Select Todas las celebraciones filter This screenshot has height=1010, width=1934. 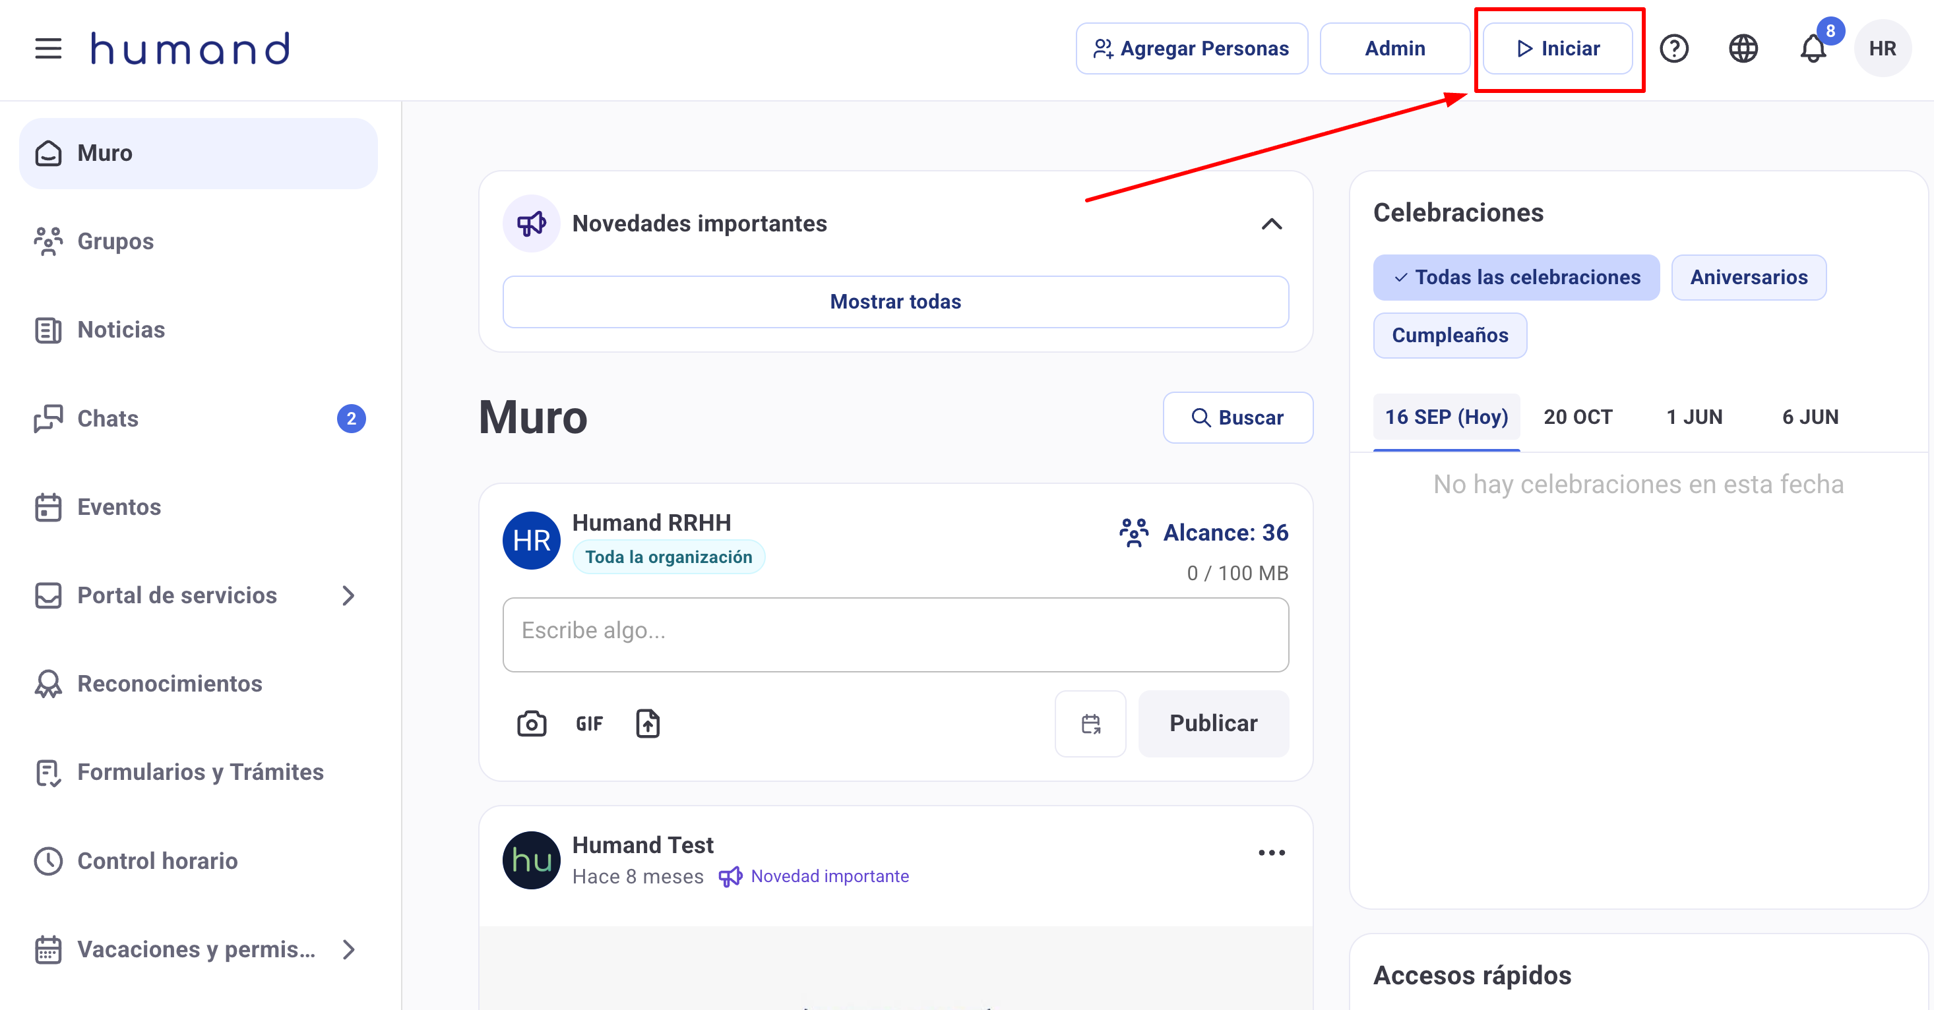[1516, 278]
